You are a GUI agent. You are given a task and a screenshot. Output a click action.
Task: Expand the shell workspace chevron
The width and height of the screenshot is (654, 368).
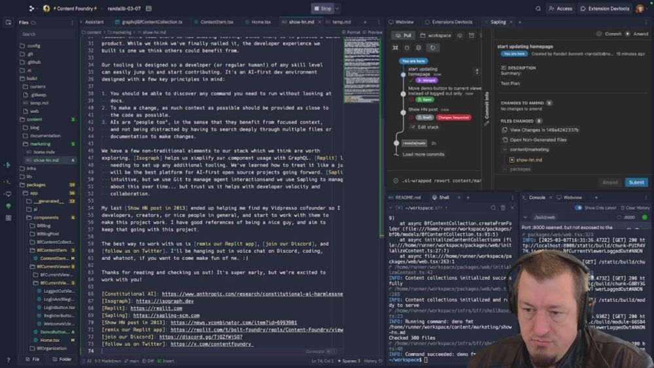tap(391, 208)
